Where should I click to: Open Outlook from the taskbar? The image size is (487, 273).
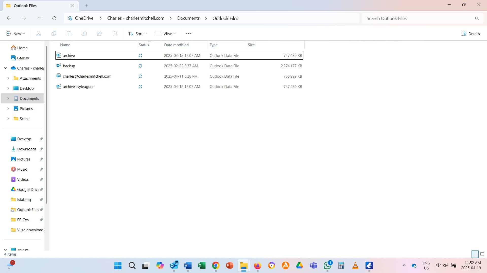pyautogui.click(x=174, y=265)
